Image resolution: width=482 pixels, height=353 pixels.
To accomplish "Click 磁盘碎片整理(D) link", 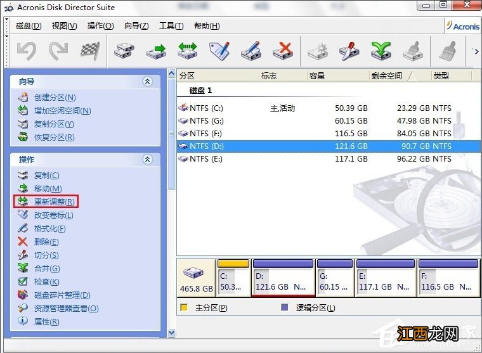I will click(62, 295).
